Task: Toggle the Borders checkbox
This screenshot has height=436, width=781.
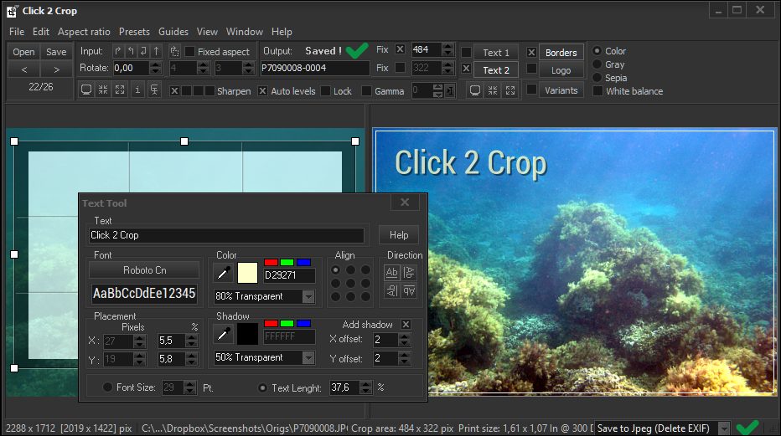Action: click(x=531, y=52)
